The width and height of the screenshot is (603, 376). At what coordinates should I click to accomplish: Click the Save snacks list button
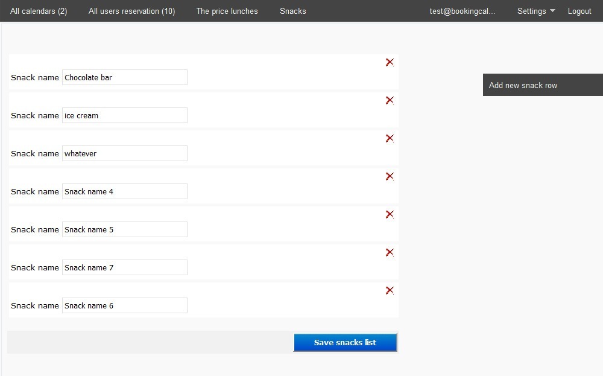pos(345,342)
